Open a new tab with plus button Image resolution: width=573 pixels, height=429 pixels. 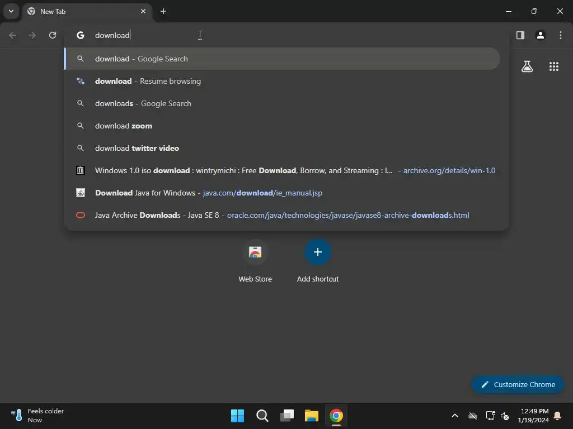[163, 11]
